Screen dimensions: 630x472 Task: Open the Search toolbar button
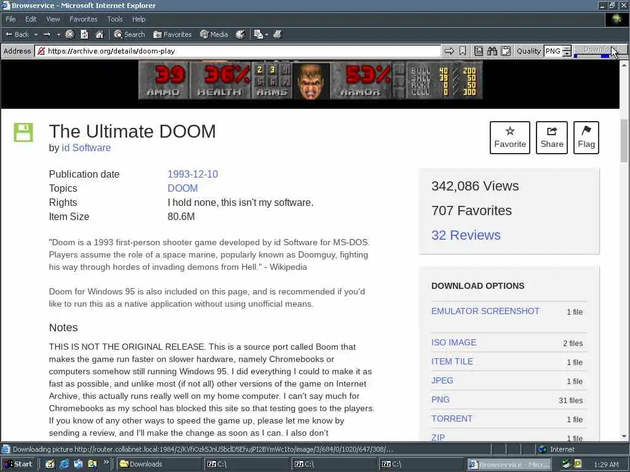[x=129, y=34]
